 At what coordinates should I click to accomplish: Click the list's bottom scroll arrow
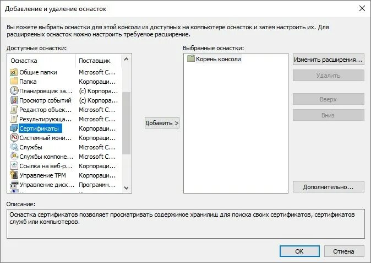[127, 188]
